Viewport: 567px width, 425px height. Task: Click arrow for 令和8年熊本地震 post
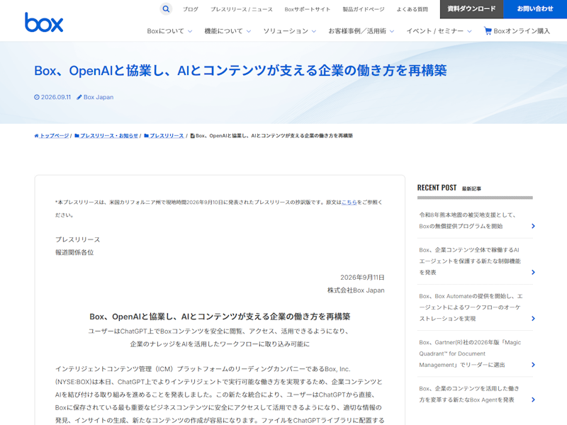click(533, 226)
